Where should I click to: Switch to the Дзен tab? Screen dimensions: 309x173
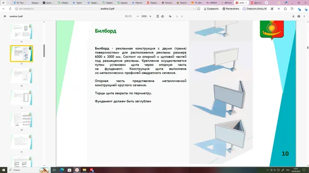tap(48, 3)
